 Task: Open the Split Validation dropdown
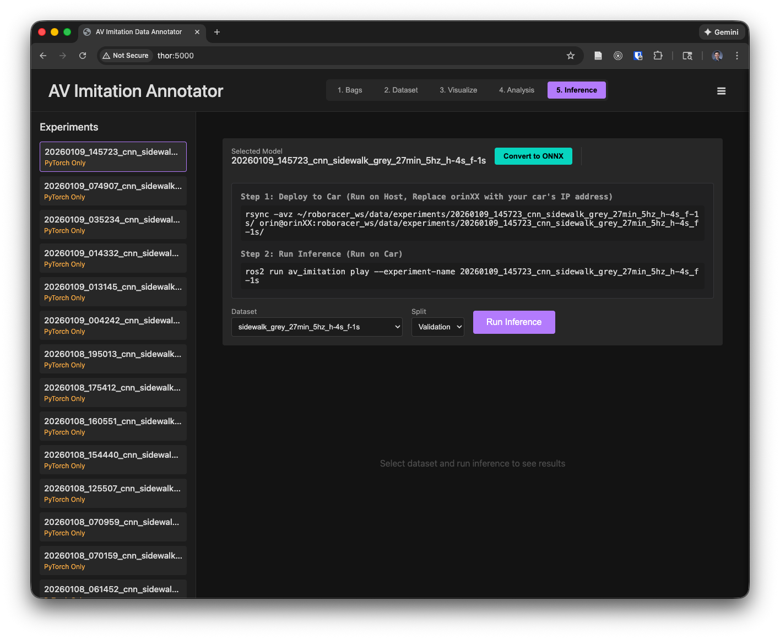[x=437, y=327]
